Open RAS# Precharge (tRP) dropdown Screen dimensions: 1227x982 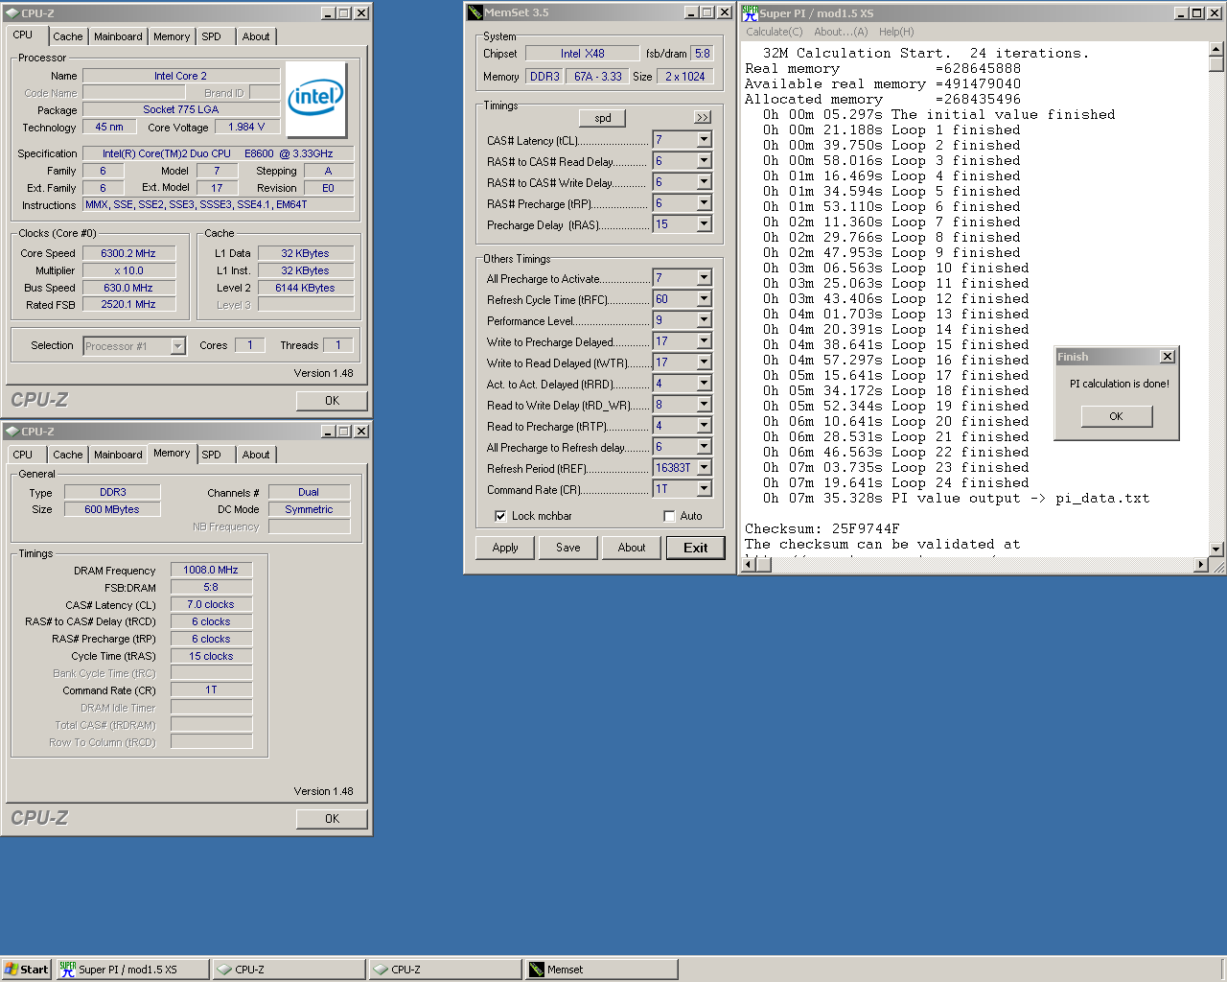tap(704, 203)
